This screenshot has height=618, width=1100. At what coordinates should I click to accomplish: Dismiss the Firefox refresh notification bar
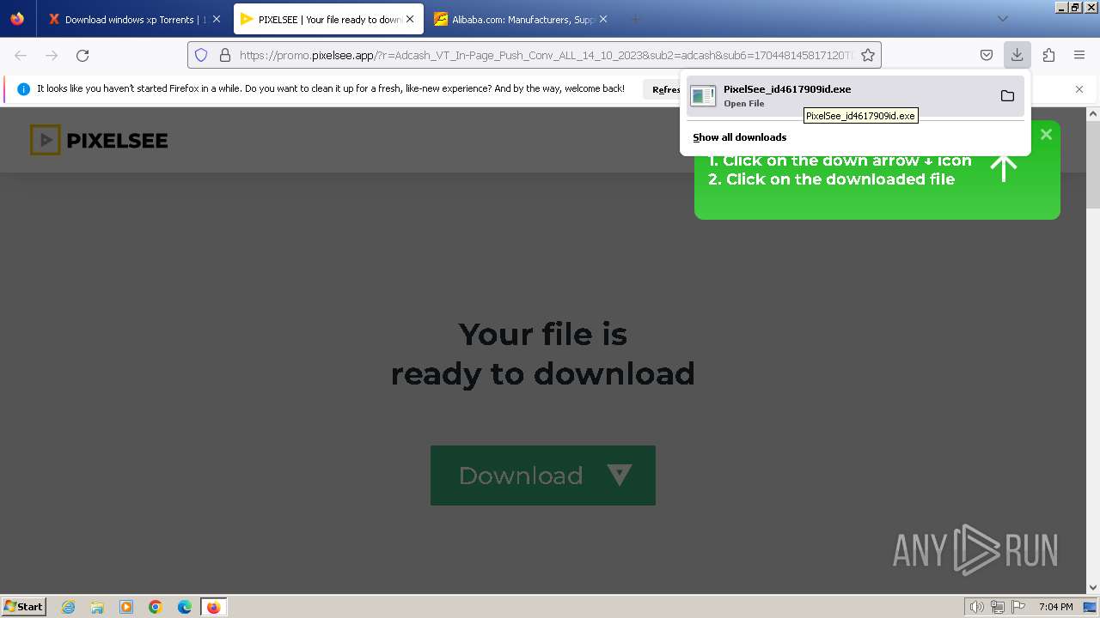(1079, 89)
